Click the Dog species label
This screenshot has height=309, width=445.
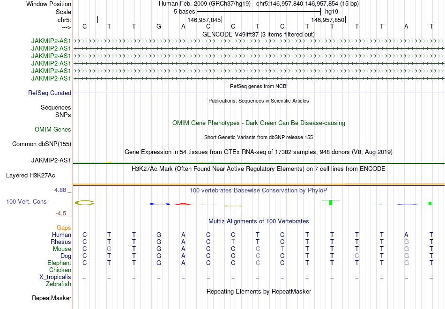point(66,256)
